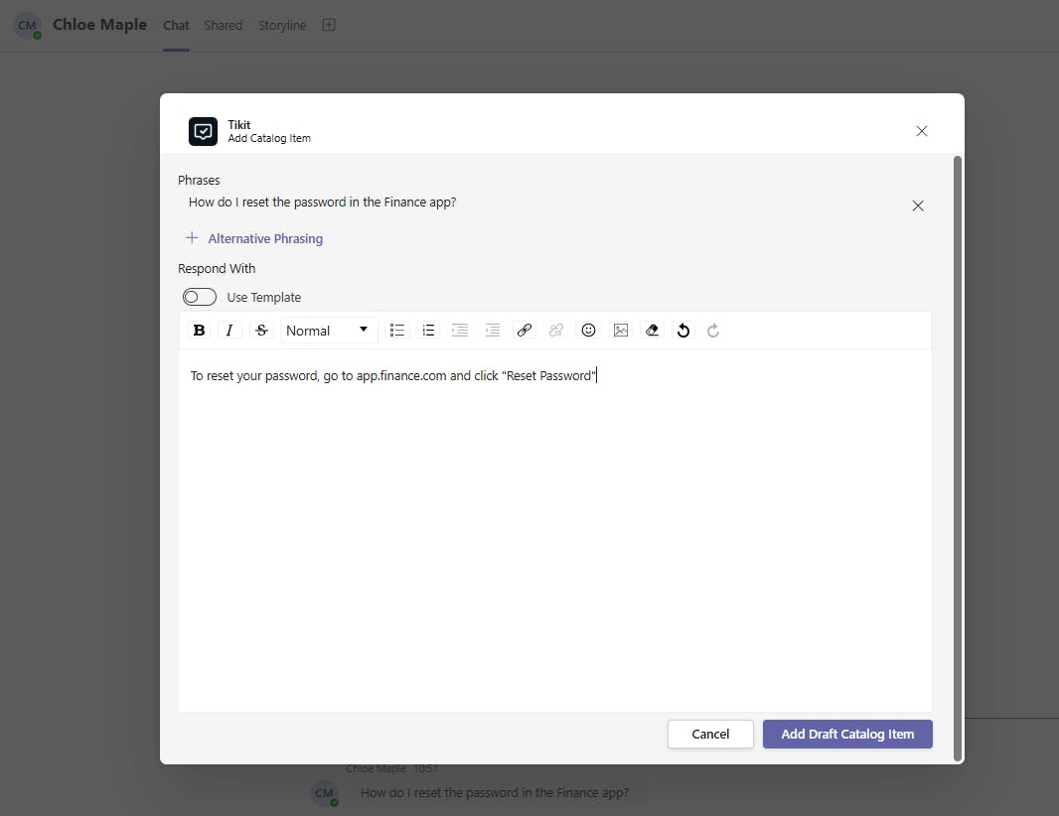This screenshot has width=1059, height=816.
Task: Undo the last edit
Action: click(x=683, y=330)
